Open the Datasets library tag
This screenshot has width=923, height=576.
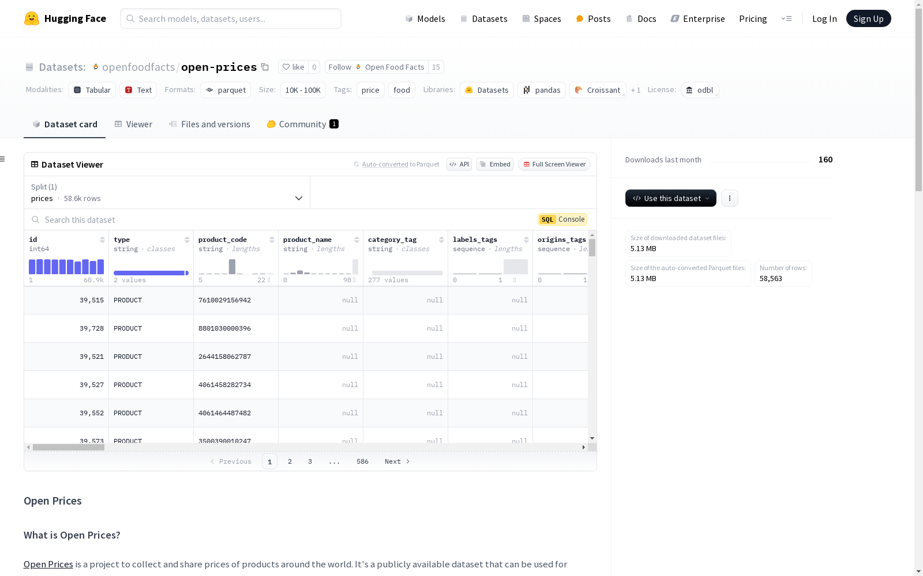point(487,90)
